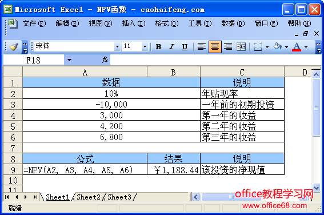The height and width of the screenshot is (215, 324).
Task: Go to last sheet tab arrow
Action: pyautogui.click(x=35, y=197)
